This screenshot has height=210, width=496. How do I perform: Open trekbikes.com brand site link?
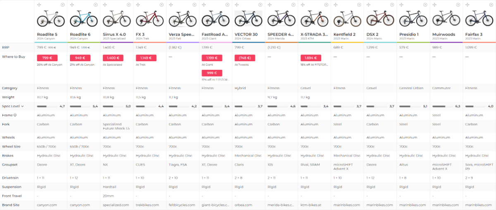point(147,205)
